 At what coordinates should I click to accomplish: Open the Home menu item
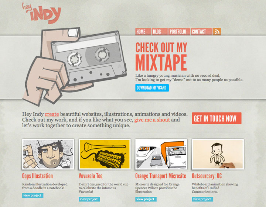click(x=143, y=31)
